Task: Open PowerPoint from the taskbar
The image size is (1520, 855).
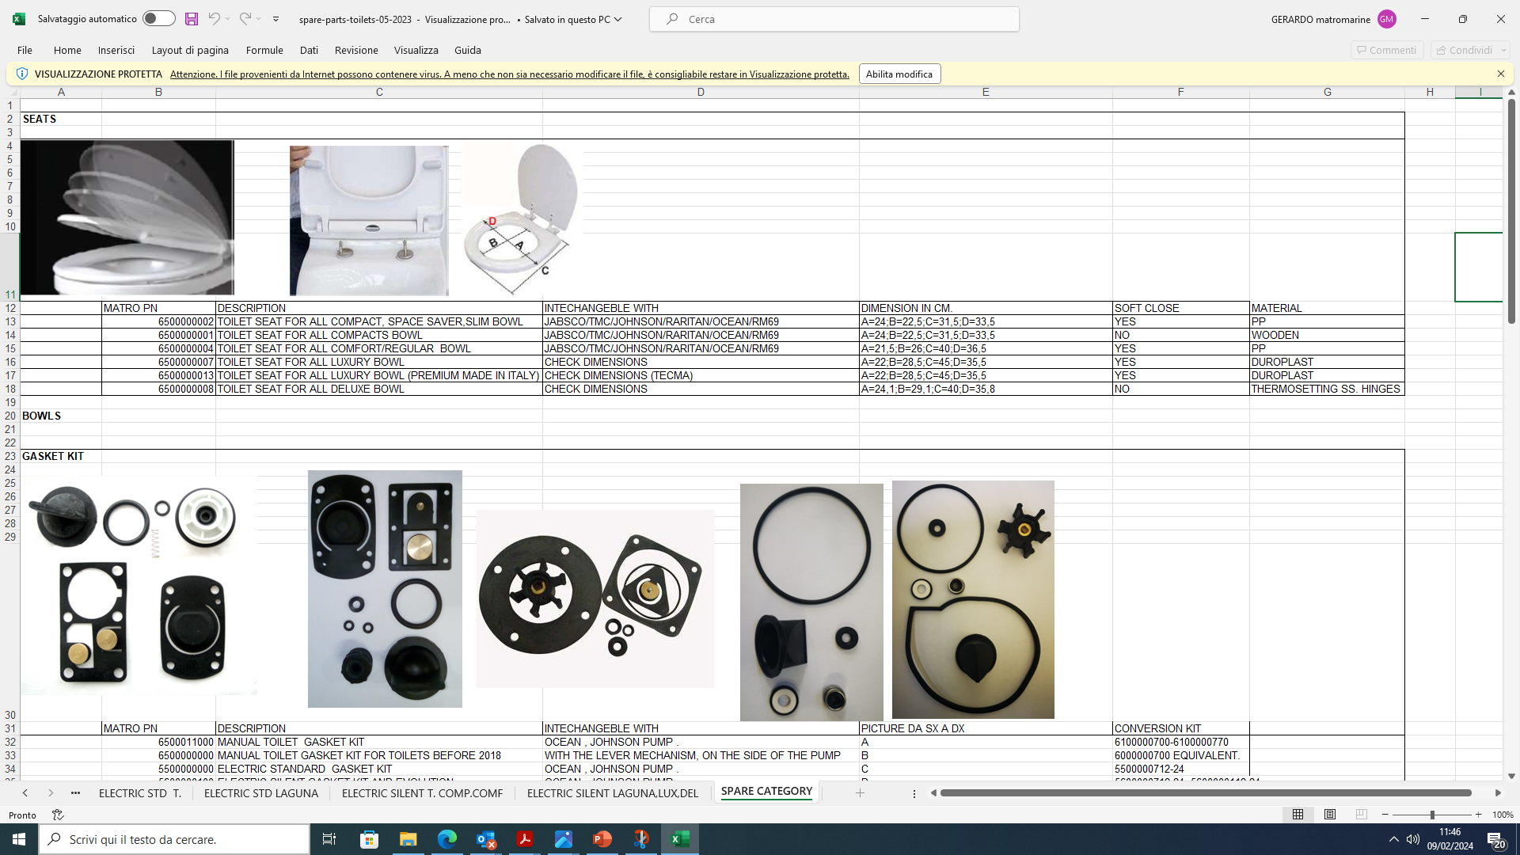Action: [x=602, y=839]
